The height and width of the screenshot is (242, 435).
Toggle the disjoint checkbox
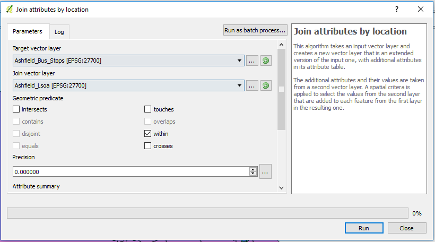click(x=16, y=134)
